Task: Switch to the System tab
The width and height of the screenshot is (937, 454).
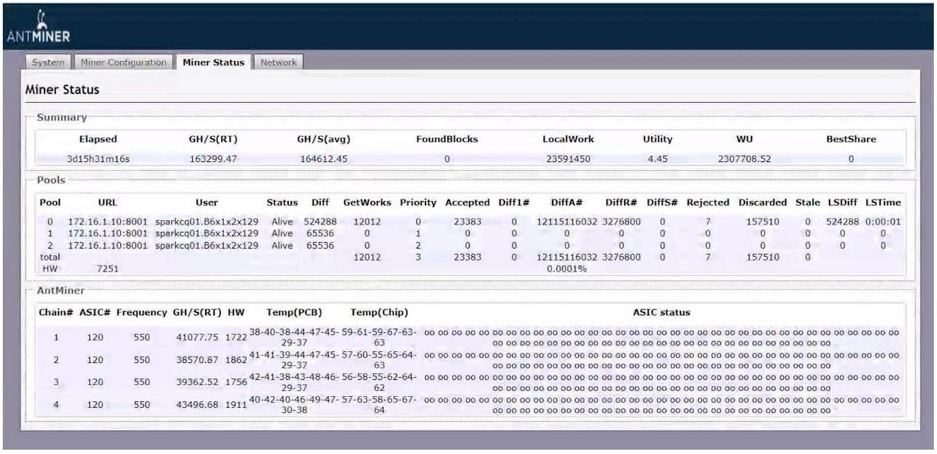Action: (x=47, y=62)
